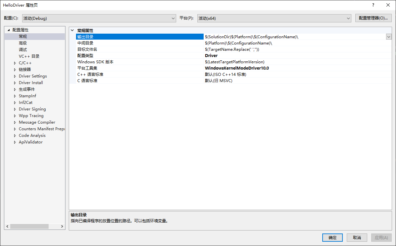
Task: Expand the Wpp Tracing node
Action: click(x=15, y=115)
